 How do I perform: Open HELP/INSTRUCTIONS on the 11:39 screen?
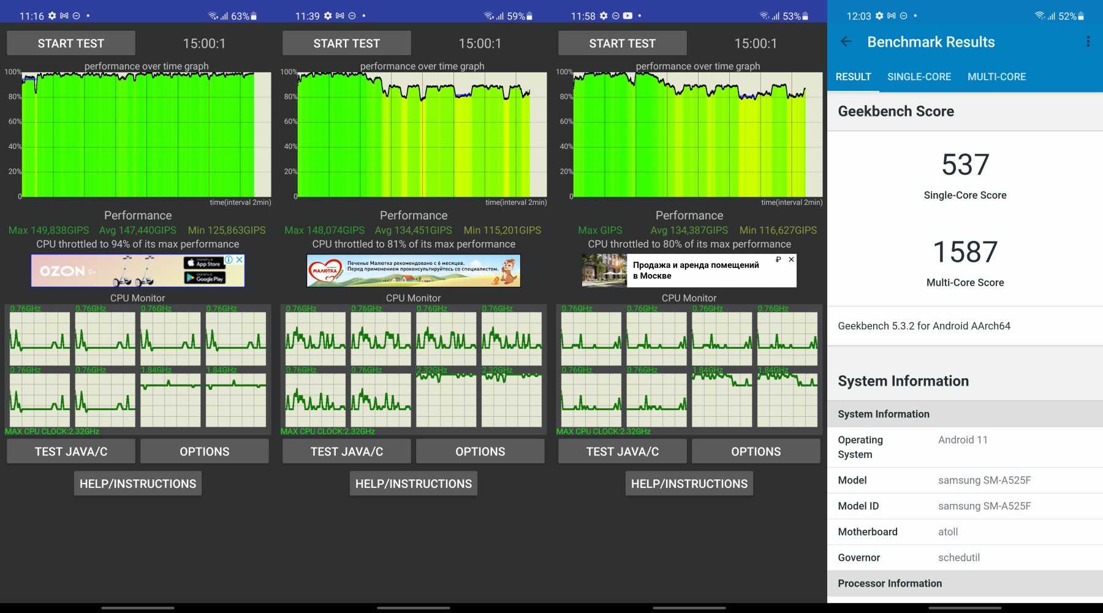coord(414,484)
